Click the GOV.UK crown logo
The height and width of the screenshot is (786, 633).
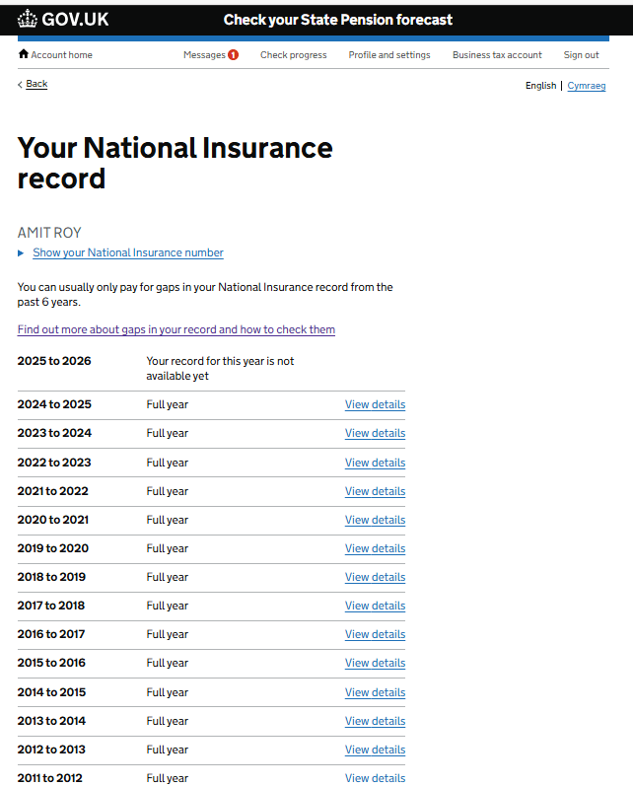[x=28, y=19]
